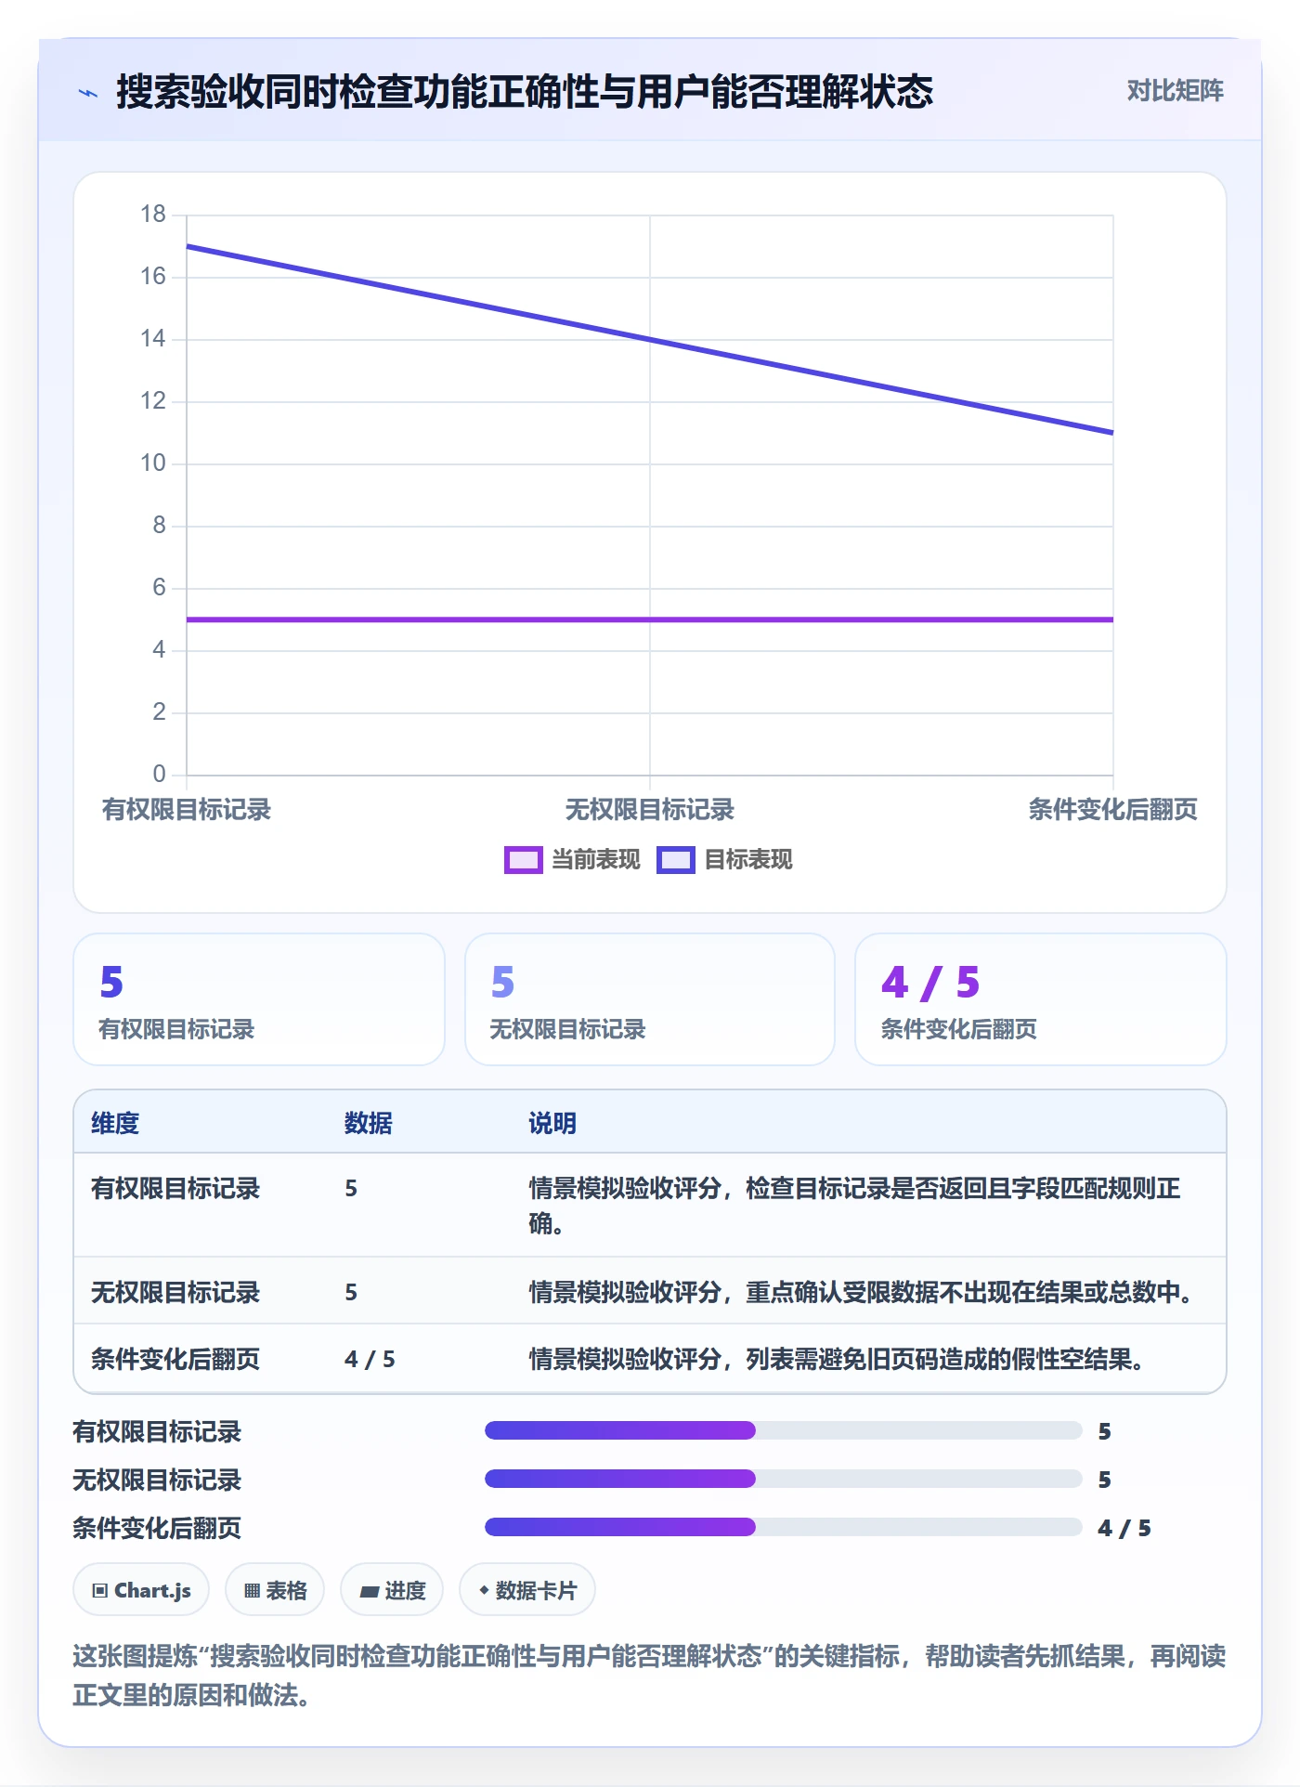The width and height of the screenshot is (1300, 1787).
Task: Click the y-axis value 10
Action: [x=153, y=463]
